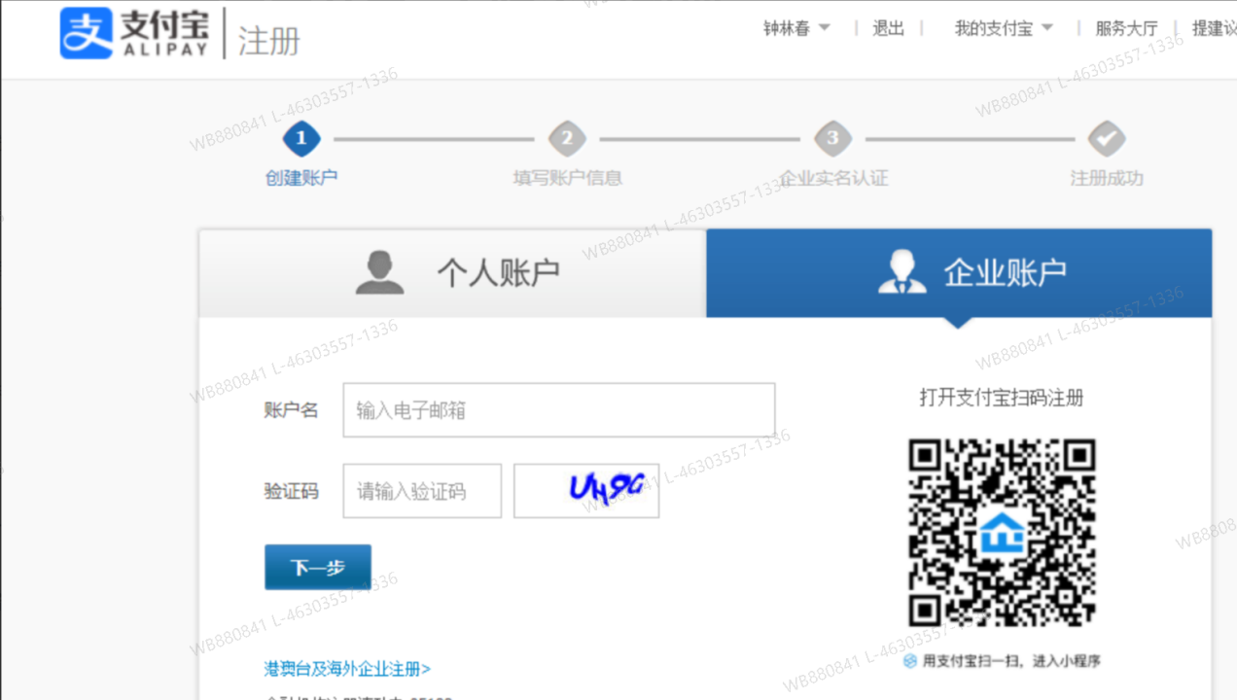The width and height of the screenshot is (1237, 700).
Task: Click 注册成功 step label
Action: point(1107,178)
